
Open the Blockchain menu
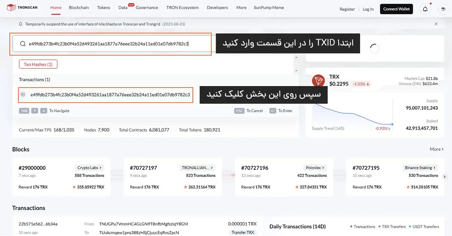click(79, 8)
